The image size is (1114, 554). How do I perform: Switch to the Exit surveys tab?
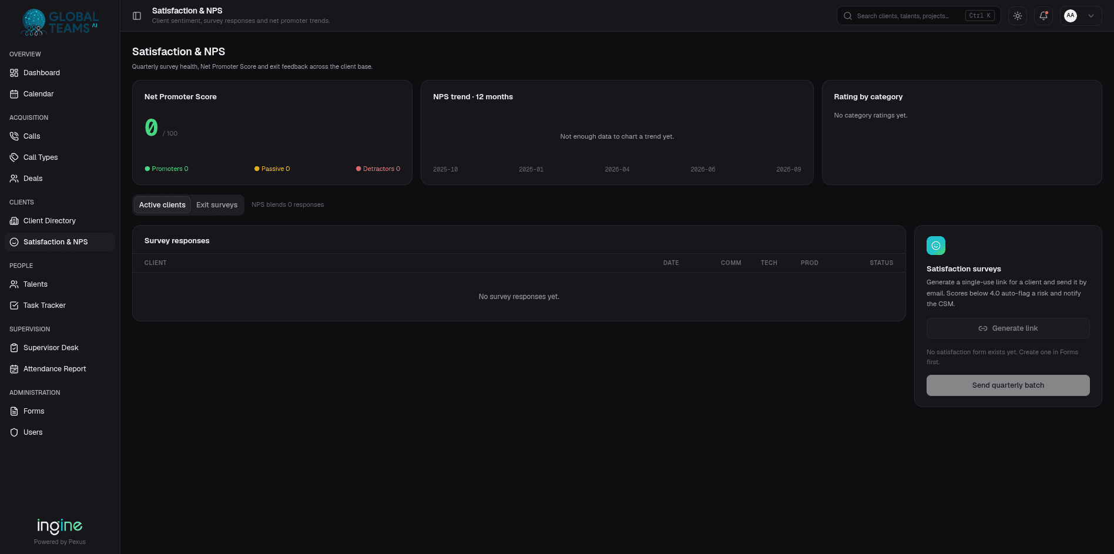point(217,205)
